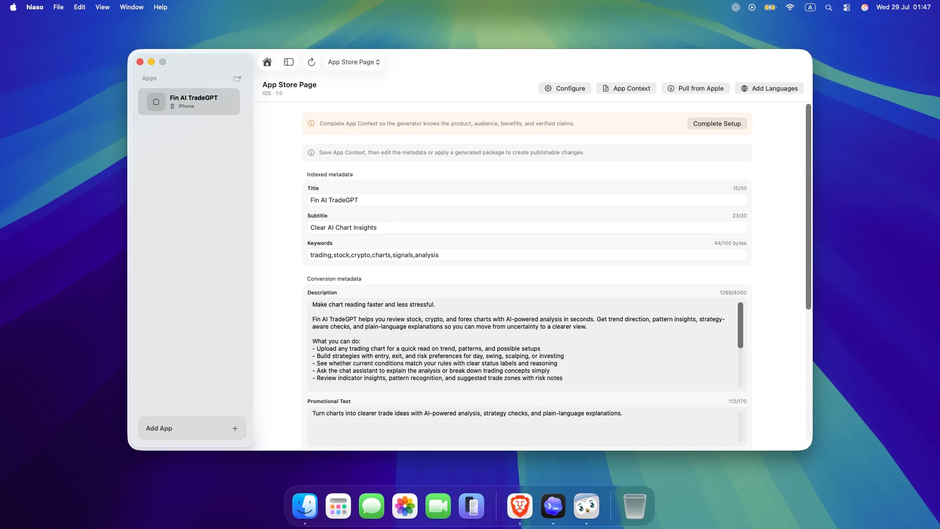940x529 pixels.
Task: Open Control Center icon
Action: tap(846, 7)
